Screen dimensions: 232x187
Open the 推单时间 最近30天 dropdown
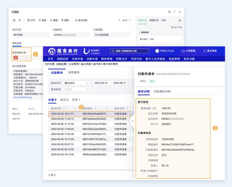[x=76, y=83]
